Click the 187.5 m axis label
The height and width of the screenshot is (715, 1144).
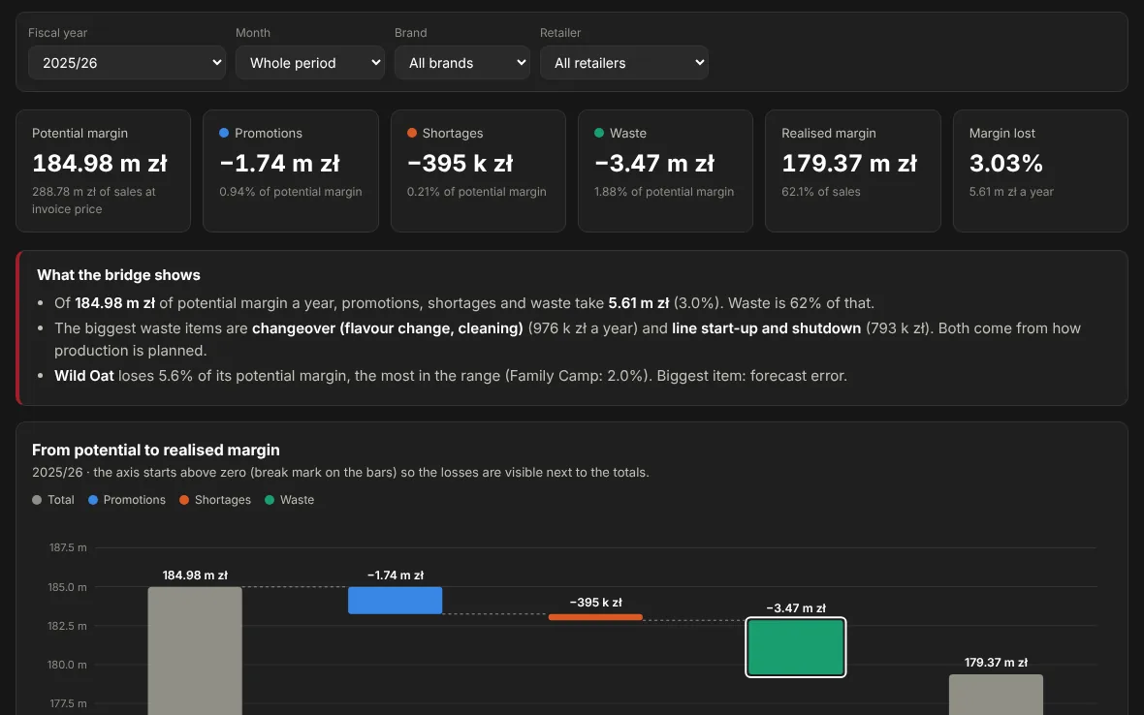pyautogui.click(x=68, y=547)
